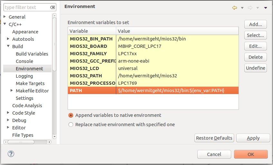Select the MIOS32_PATH variable row
Screen dimensions: 273x165
153,76
